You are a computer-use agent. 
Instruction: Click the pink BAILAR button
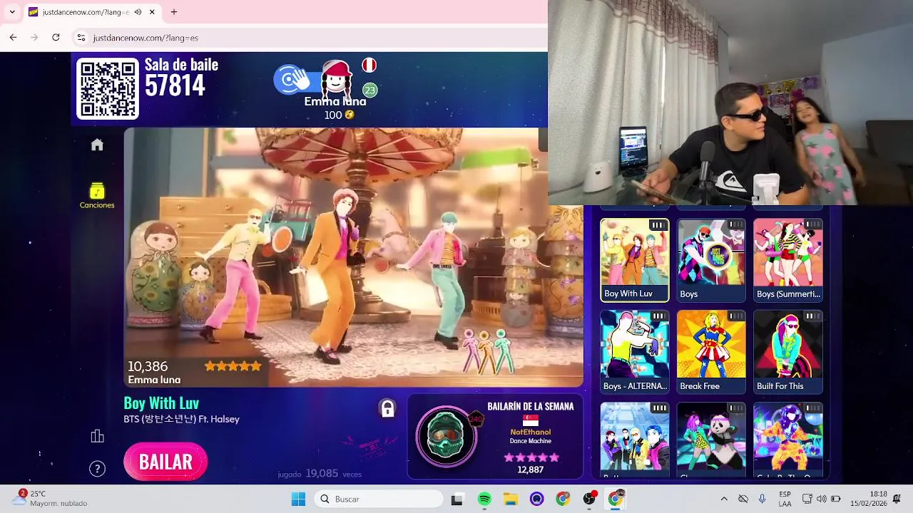click(x=165, y=462)
